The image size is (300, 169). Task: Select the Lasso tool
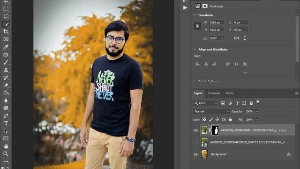coord(6,16)
